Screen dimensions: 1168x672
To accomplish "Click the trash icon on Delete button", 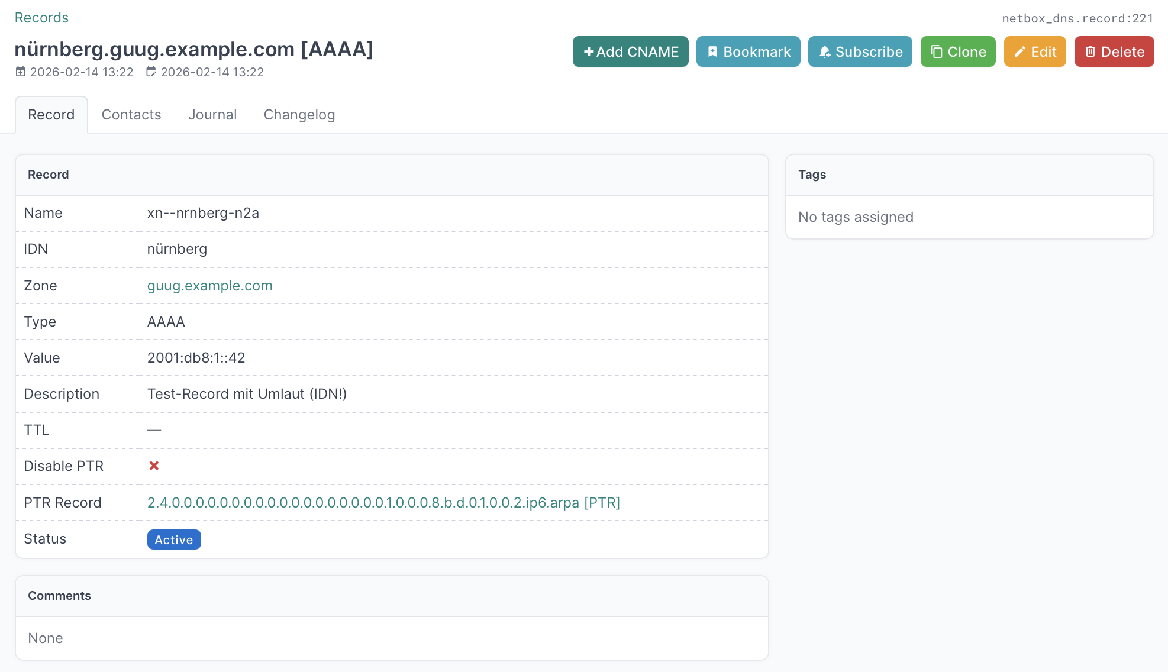I will point(1090,52).
